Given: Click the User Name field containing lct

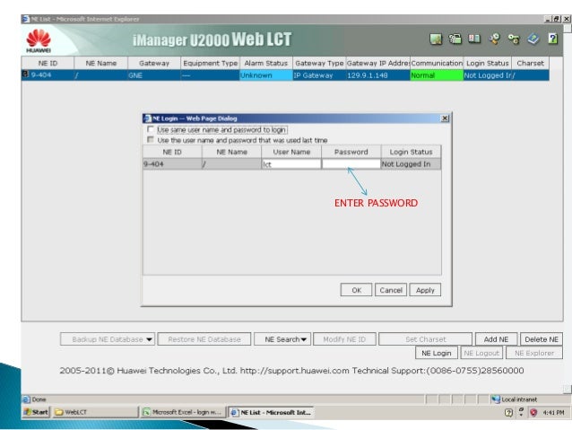Looking at the screenshot, I should 291,164.
